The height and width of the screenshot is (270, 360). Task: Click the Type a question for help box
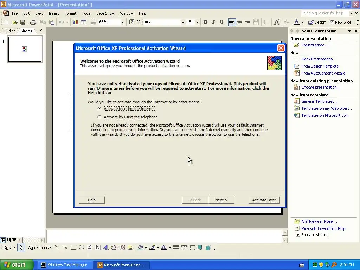[324, 13]
